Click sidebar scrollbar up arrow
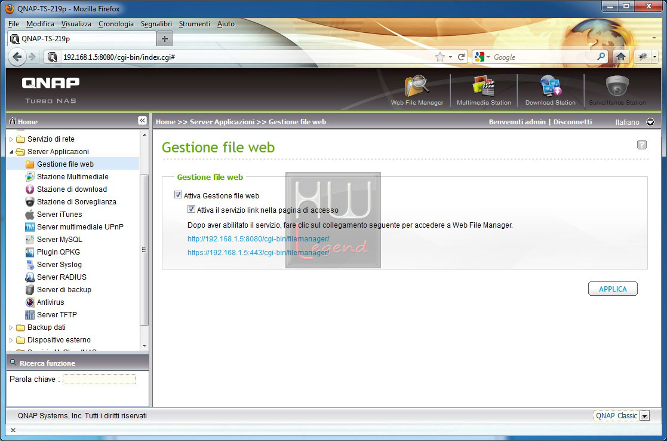The height and width of the screenshot is (441, 667). (x=144, y=135)
